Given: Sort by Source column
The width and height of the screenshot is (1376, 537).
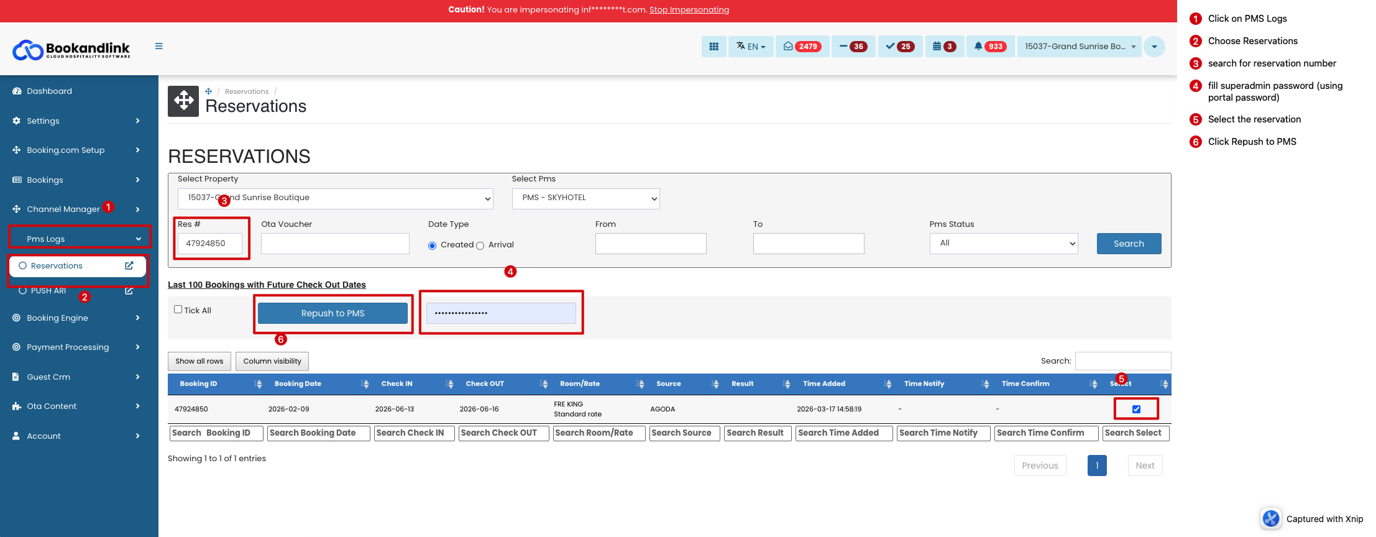Looking at the screenshot, I should 684,384.
